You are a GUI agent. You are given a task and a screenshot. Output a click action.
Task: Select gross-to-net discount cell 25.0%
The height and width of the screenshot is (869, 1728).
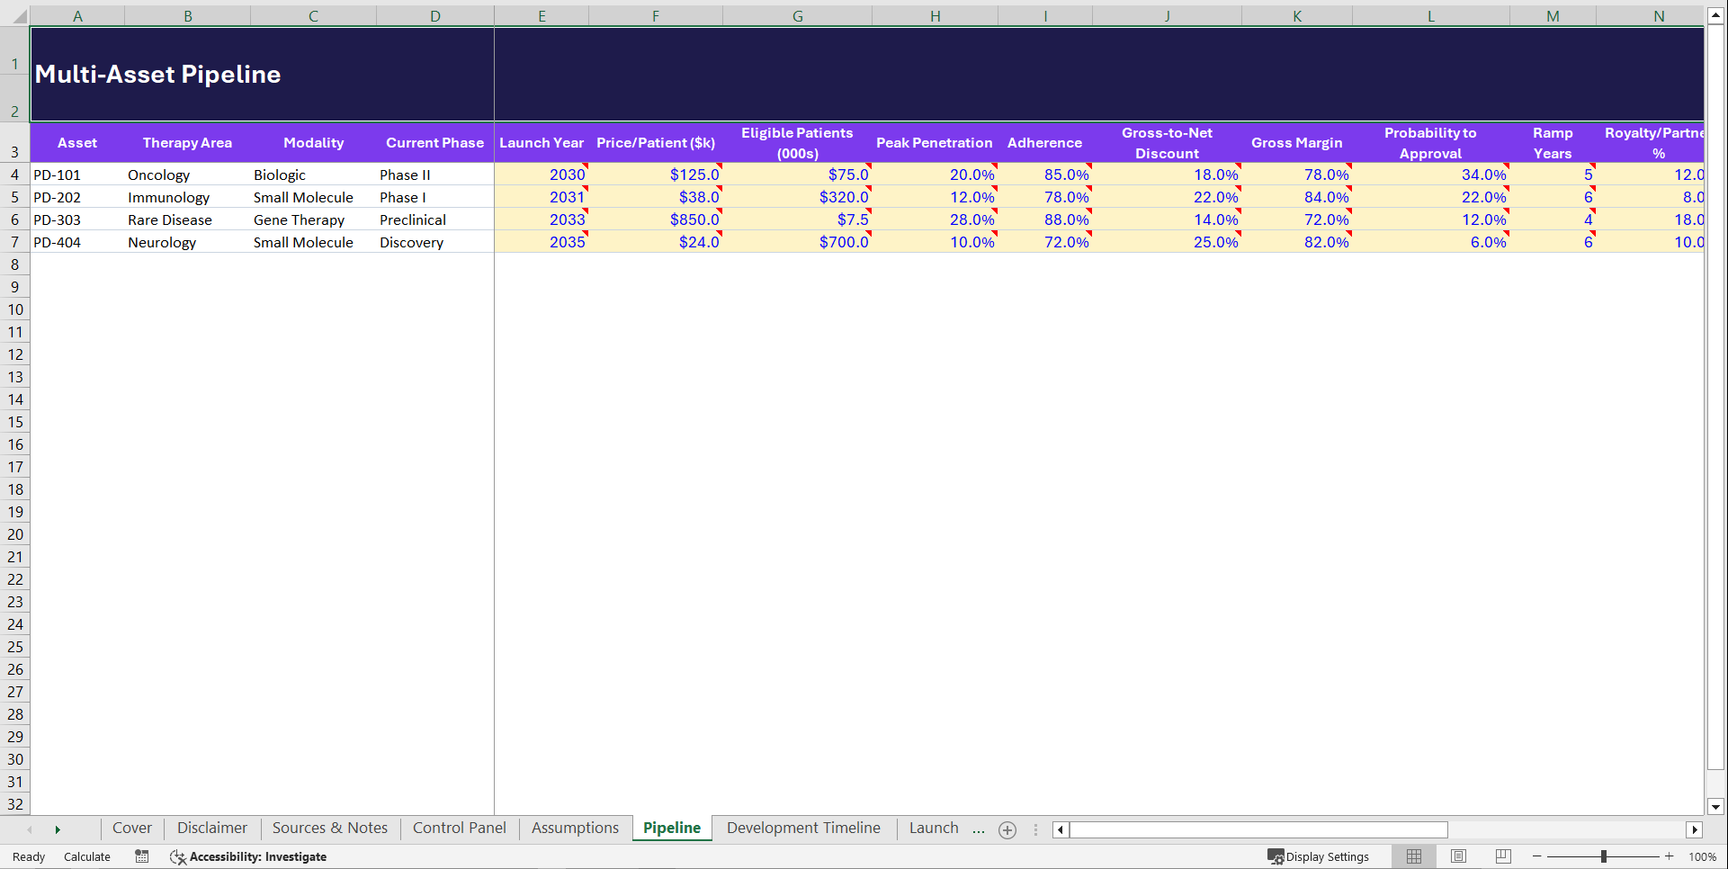click(1167, 242)
